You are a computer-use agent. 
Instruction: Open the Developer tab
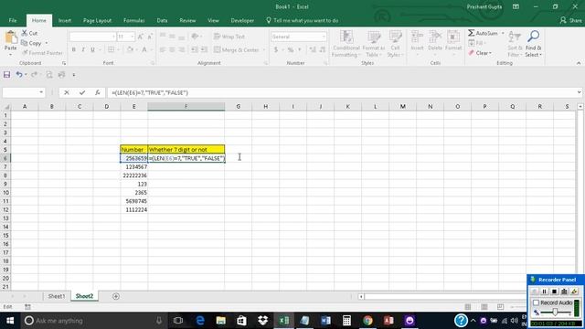pyautogui.click(x=242, y=20)
